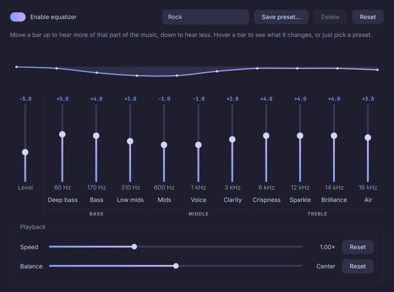The height and width of the screenshot is (292, 394).
Task: Click the Balance slider handle
Action: (x=176, y=266)
